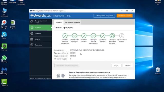The image size is (164, 92).
Task: Open the Зачем нужна Premium-версия link
Action: [40, 79]
